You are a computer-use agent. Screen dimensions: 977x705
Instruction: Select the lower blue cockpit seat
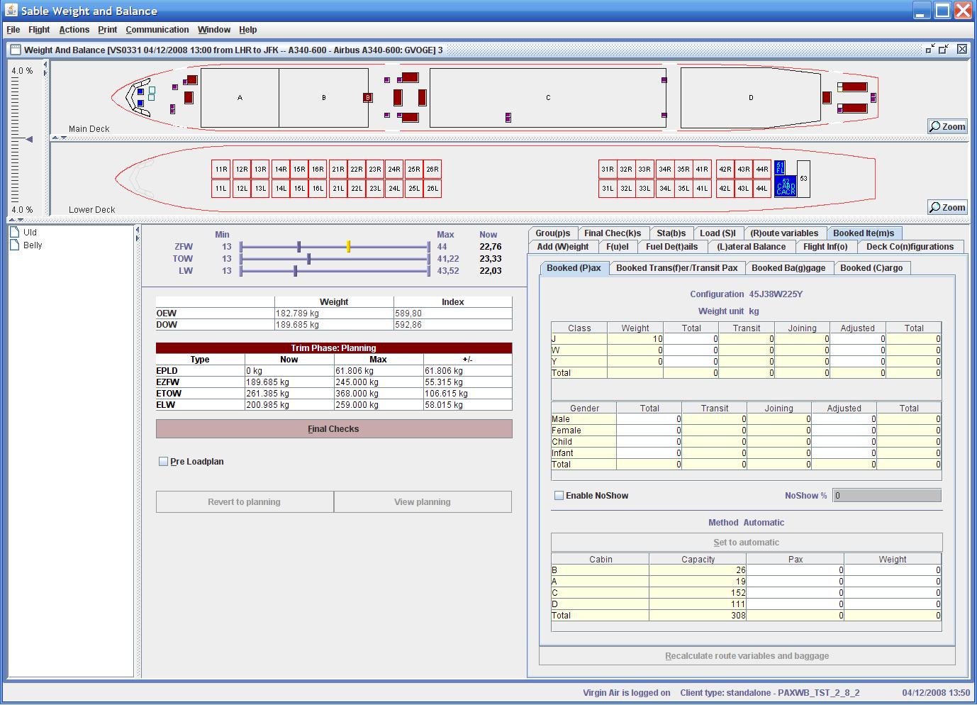[x=140, y=104]
